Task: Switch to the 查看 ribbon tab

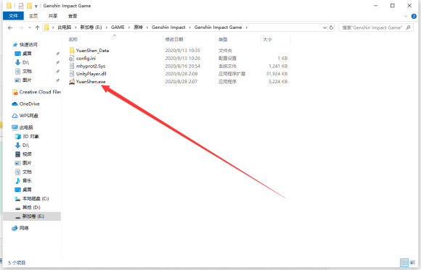Action: tap(73, 16)
